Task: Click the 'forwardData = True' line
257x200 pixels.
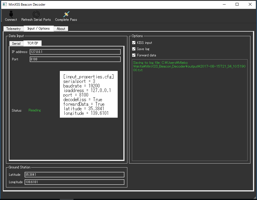Action: tap(84, 104)
